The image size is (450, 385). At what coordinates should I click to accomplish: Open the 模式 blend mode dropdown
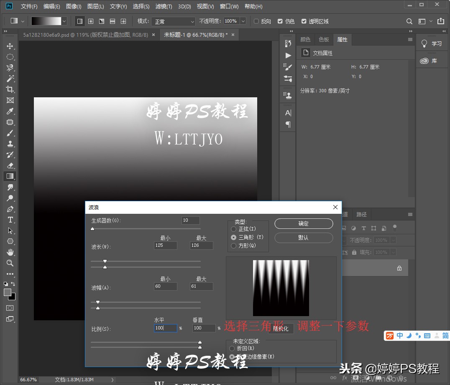click(174, 21)
